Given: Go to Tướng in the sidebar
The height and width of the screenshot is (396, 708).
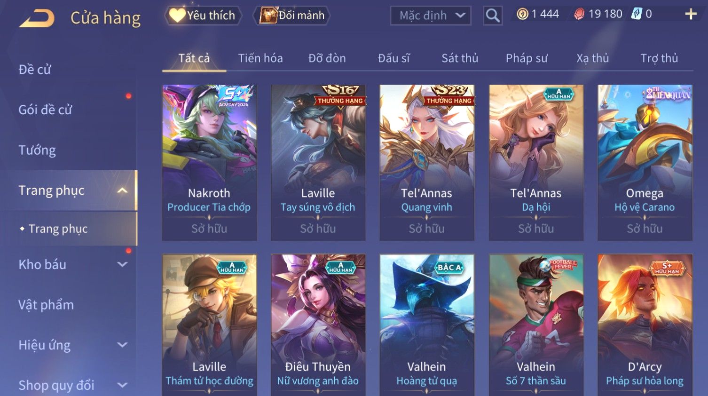Looking at the screenshot, I should pos(37,150).
